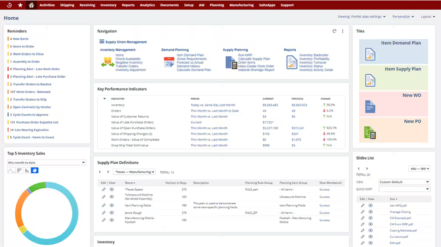Click the Reports chart document icon
441x247 pixels.
click(292, 62)
